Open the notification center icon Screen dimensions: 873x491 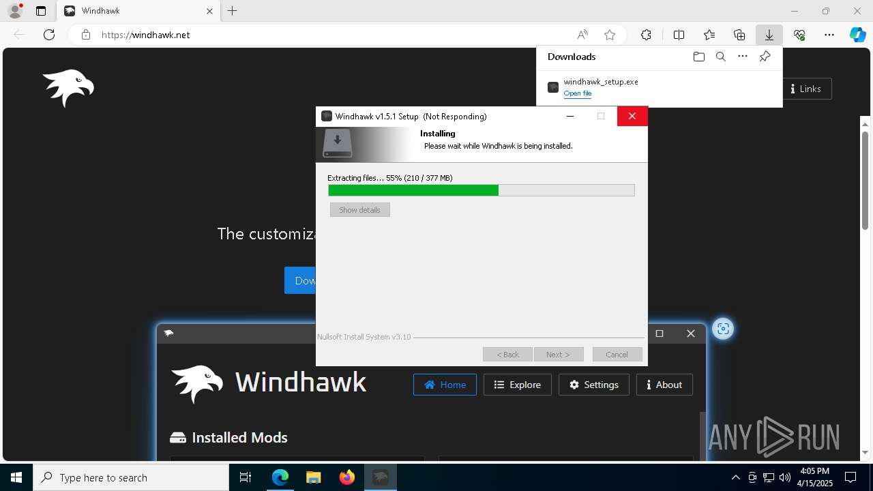(x=850, y=477)
